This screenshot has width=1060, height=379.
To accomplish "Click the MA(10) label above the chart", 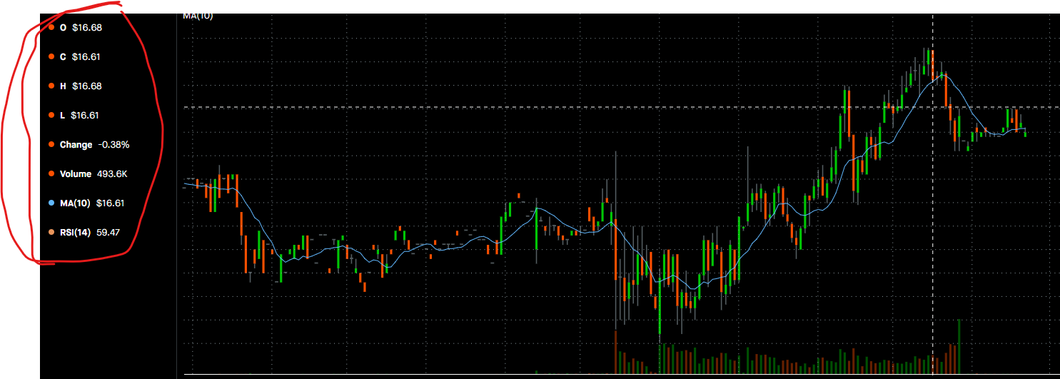I will (x=197, y=16).
